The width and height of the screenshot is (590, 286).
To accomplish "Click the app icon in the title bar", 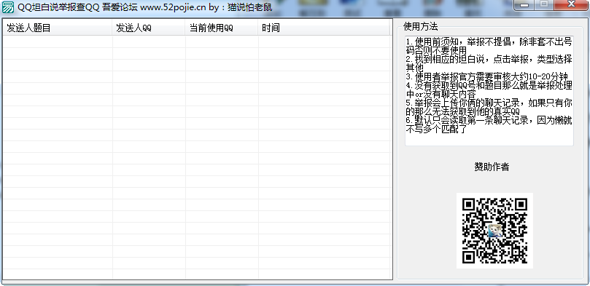I will [x=8, y=7].
